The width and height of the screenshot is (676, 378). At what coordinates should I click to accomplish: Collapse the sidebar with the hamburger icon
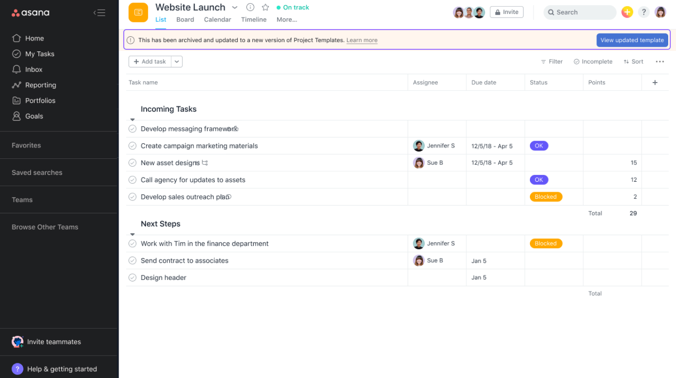(x=99, y=12)
